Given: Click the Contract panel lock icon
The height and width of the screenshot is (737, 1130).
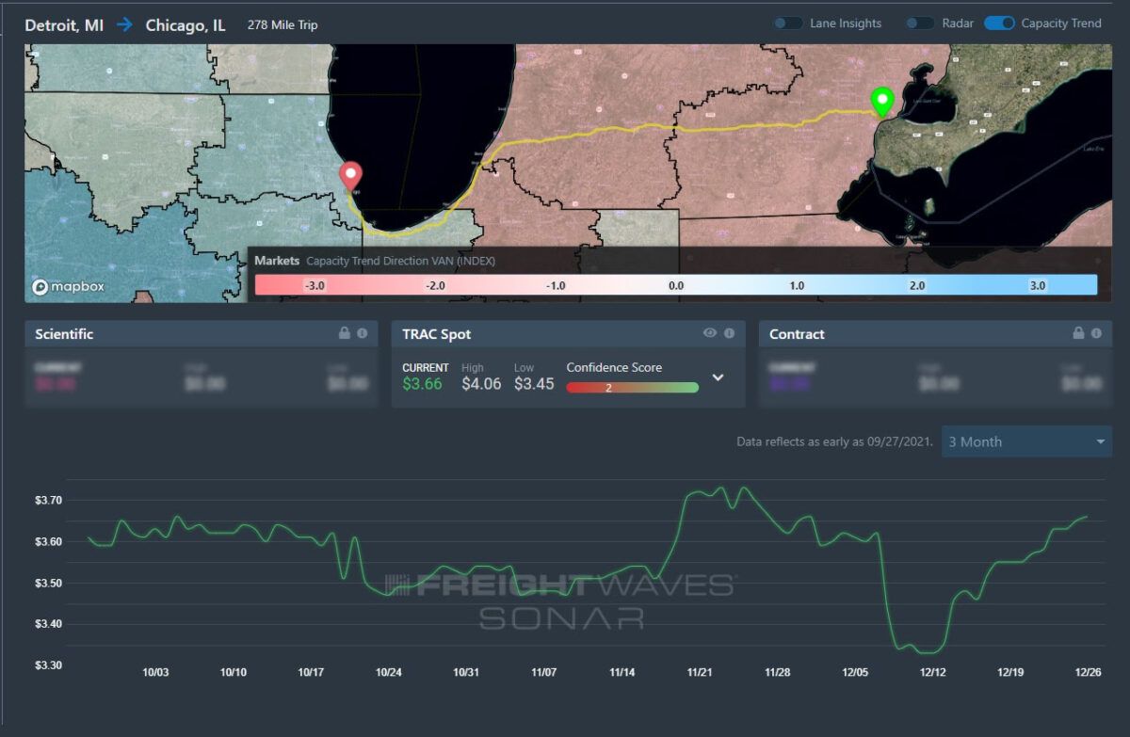Looking at the screenshot, I should click(x=1078, y=334).
